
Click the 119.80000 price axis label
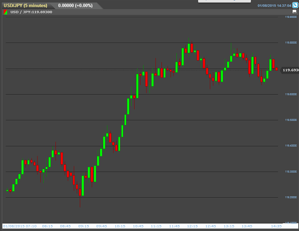tap(291, 43)
